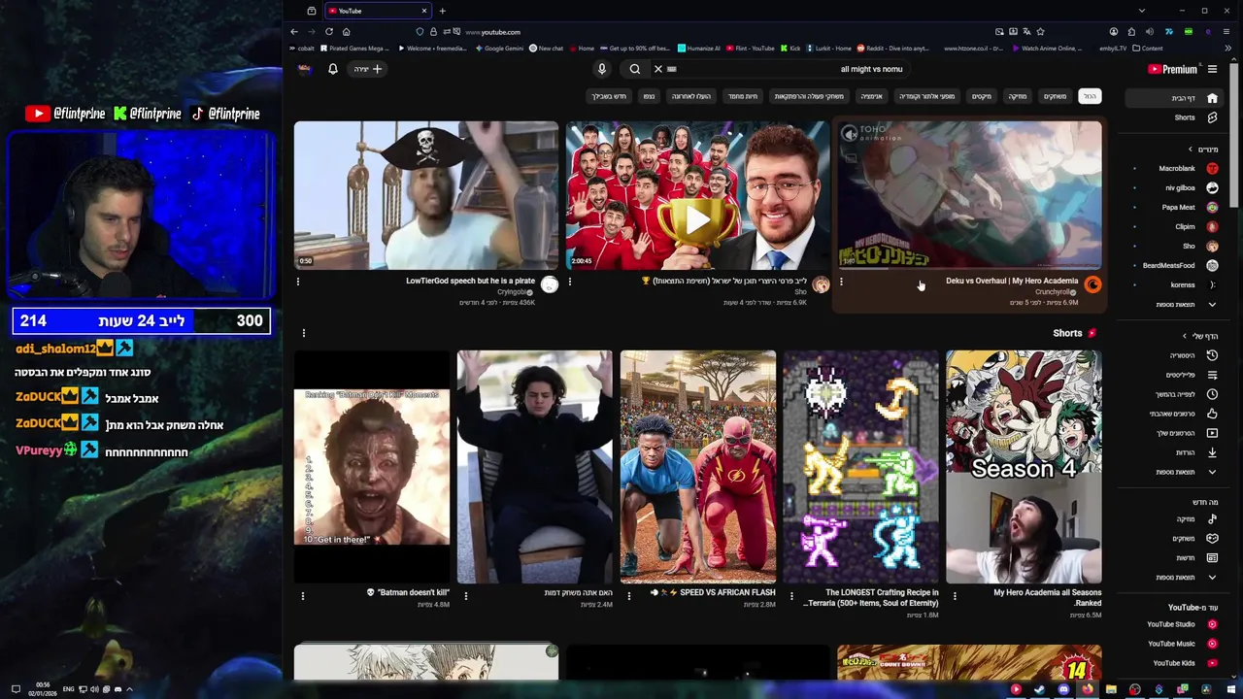1243x699 pixels.
Task: Select the 'משחקים' filter chip
Action: point(1055,96)
